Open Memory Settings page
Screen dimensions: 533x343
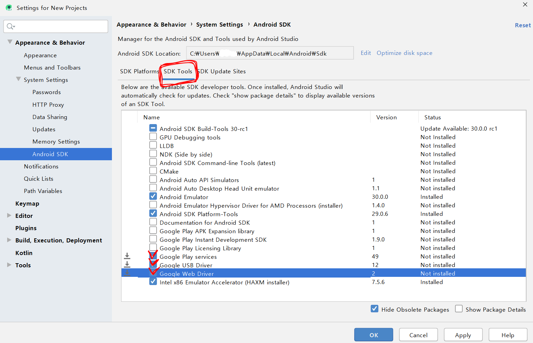coord(56,141)
